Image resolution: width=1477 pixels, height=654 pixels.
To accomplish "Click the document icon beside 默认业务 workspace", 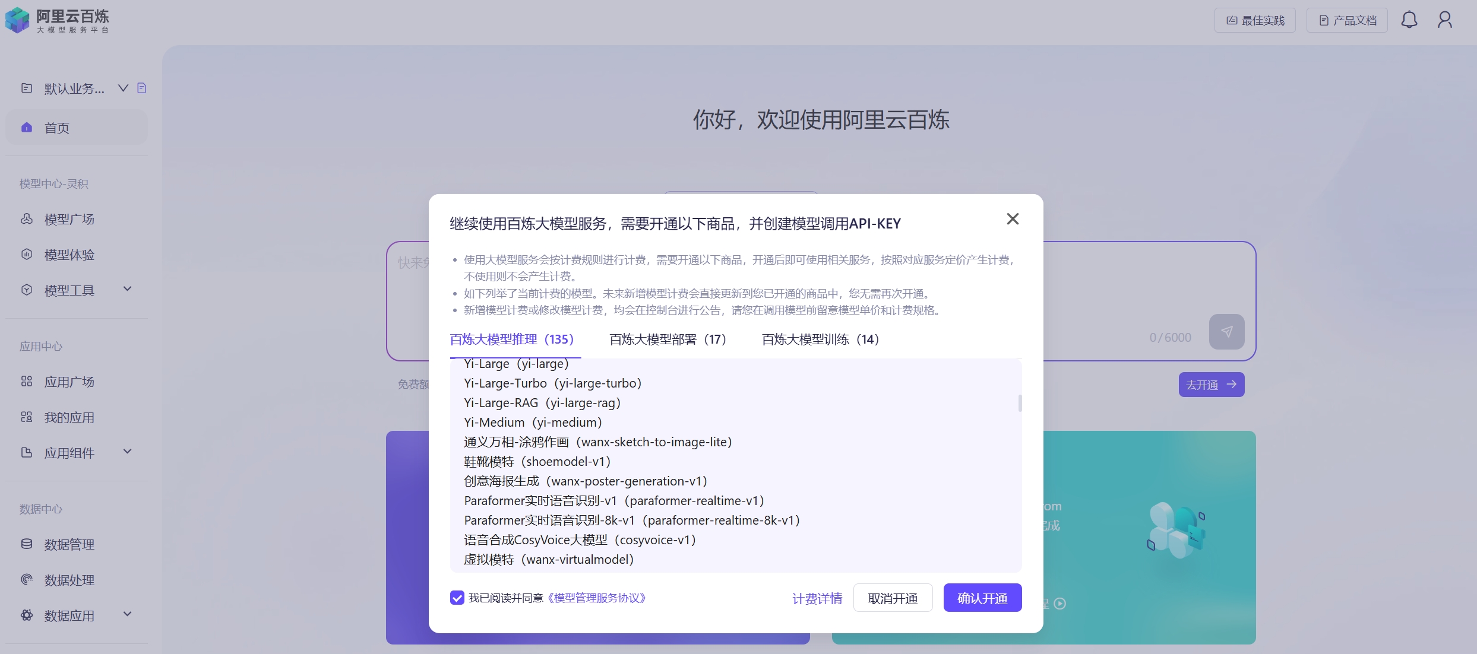I will (141, 88).
